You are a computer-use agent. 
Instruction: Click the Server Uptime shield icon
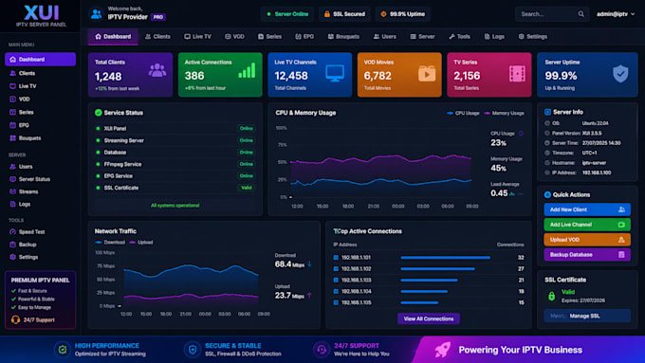620,74
